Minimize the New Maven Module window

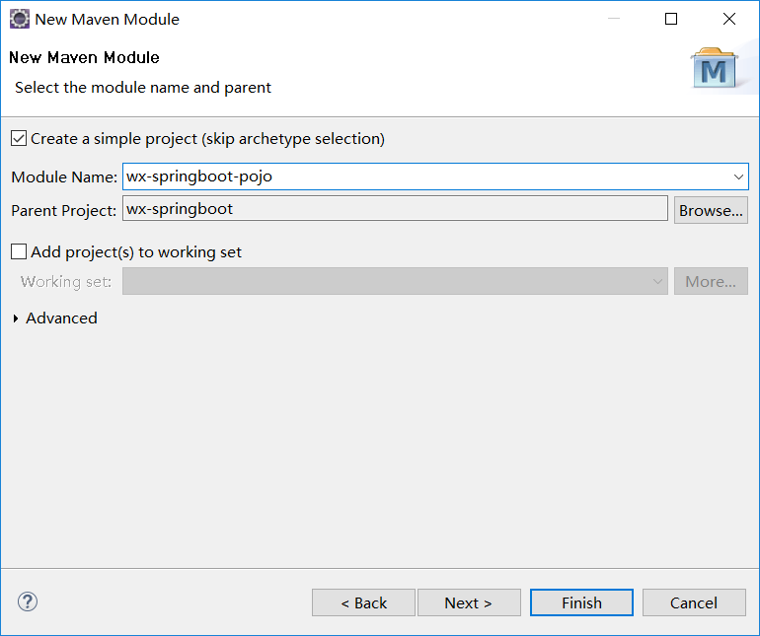pos(614,19)
